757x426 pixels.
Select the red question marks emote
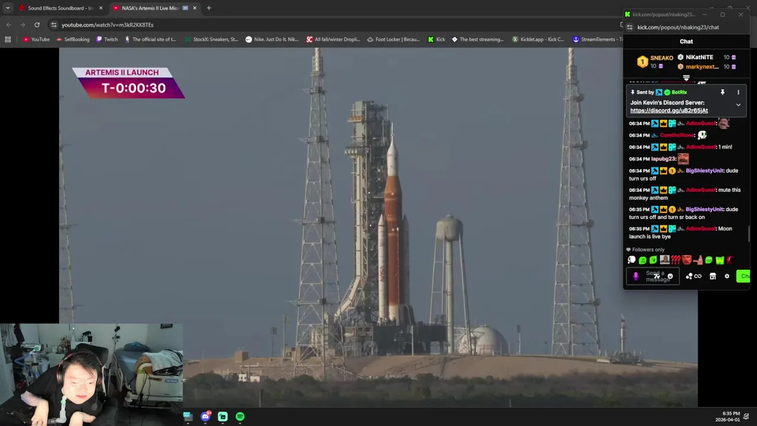tap(675, 260)
